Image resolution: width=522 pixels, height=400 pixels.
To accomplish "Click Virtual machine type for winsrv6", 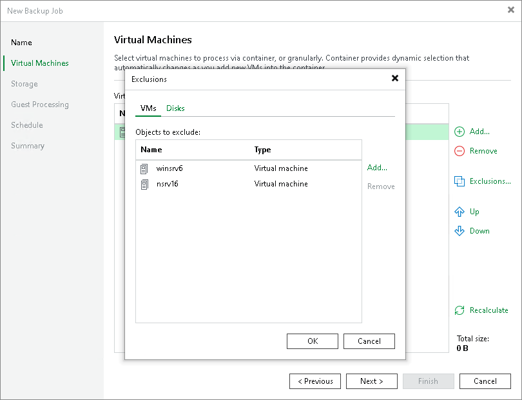I will [281, 168].
